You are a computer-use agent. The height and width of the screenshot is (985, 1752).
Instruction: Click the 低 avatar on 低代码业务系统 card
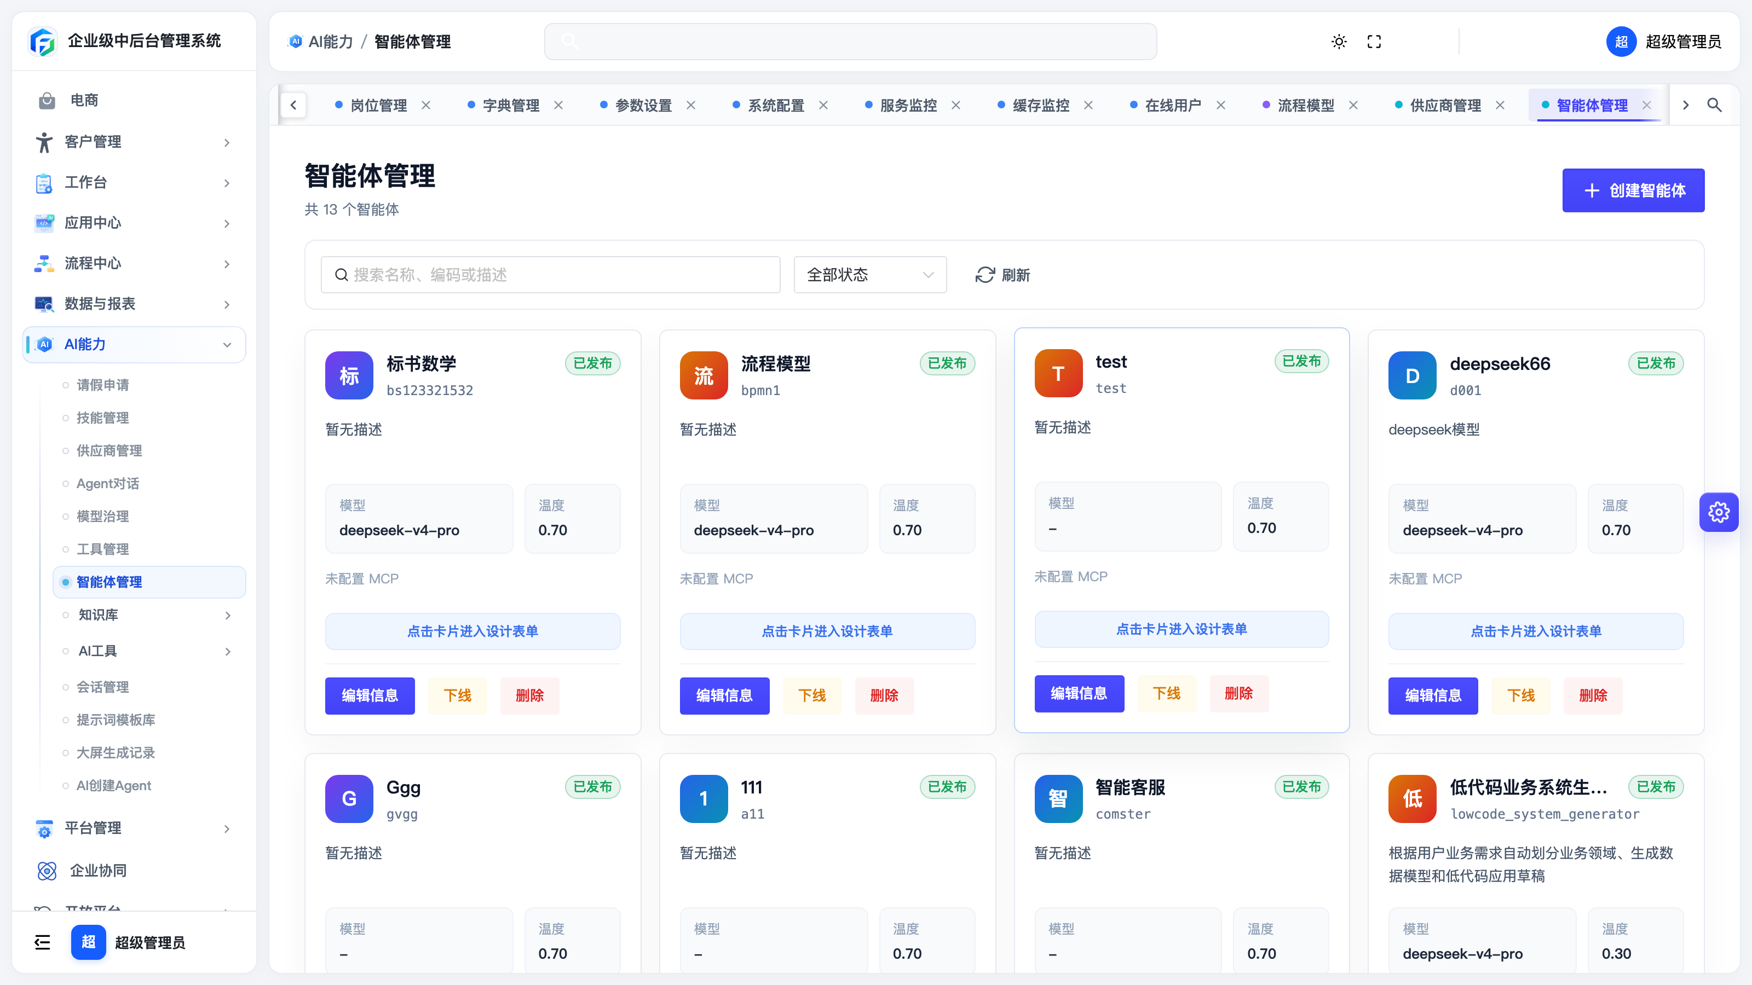[x=1413, y=799]
